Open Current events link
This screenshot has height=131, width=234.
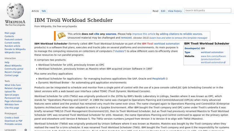[x=12, y=43]
